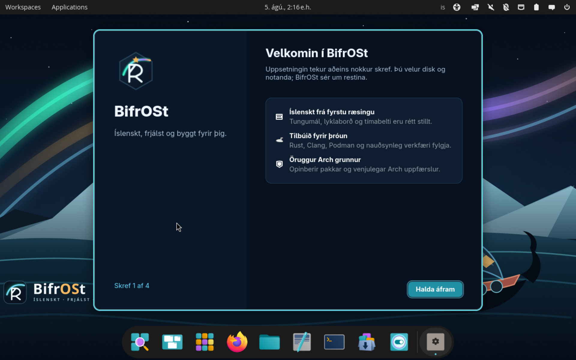Viewport: 576px width, 360px height.
Task: Open the app library grid dock icon
Action: coord(205,342)
